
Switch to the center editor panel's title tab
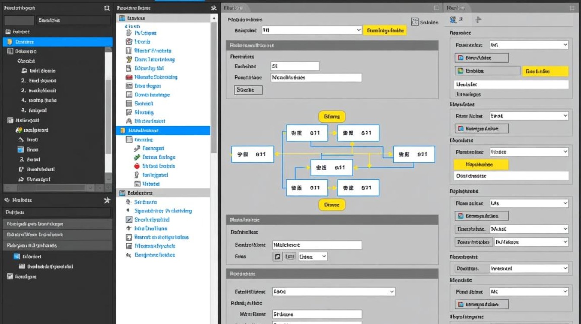coord(233,8)
